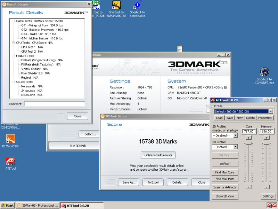Viewport: 278px width, 209px height.
Task: Open the sandra.exe desktop shortcut
Action: 137,9
